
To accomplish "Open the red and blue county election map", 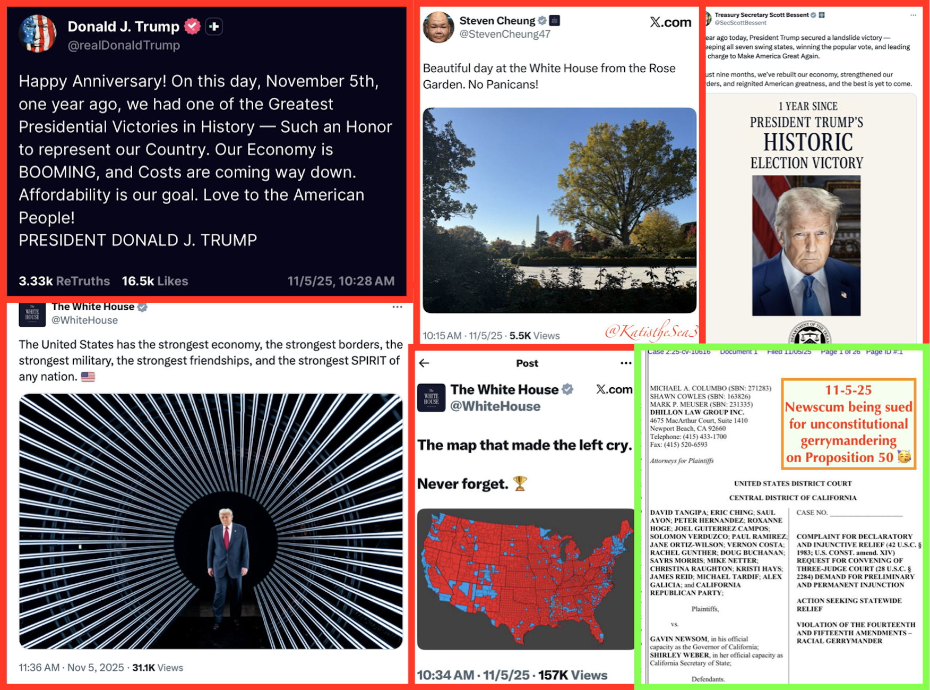I will point(526,579).
